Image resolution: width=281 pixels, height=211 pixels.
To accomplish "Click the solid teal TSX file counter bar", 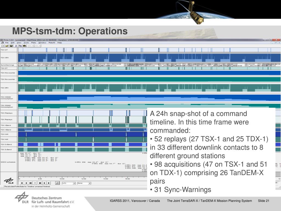I will 149,79.
